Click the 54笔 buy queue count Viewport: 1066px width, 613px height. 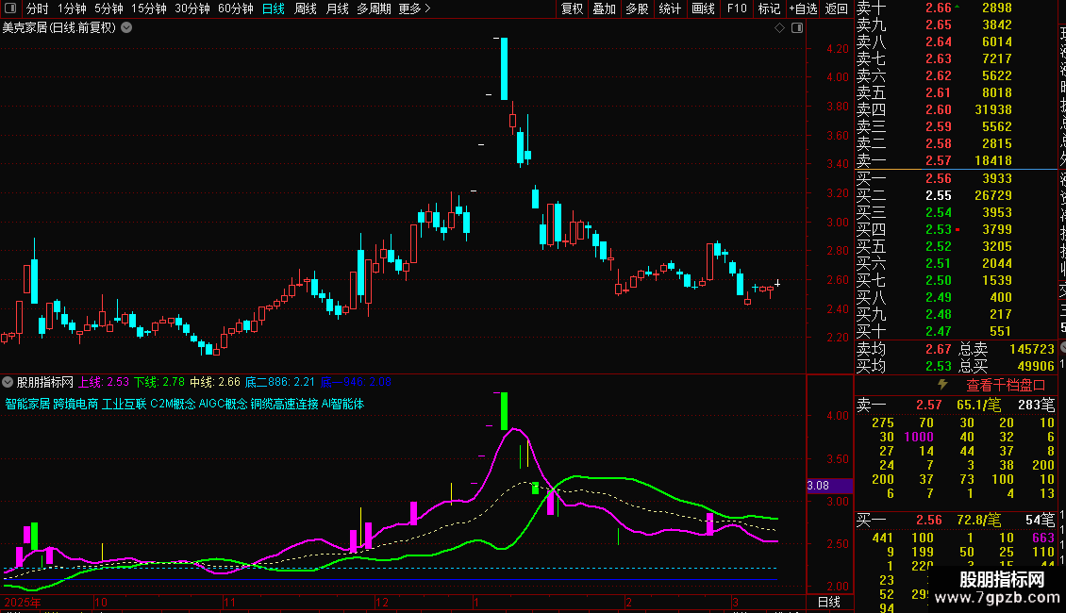click(1041, 520)
